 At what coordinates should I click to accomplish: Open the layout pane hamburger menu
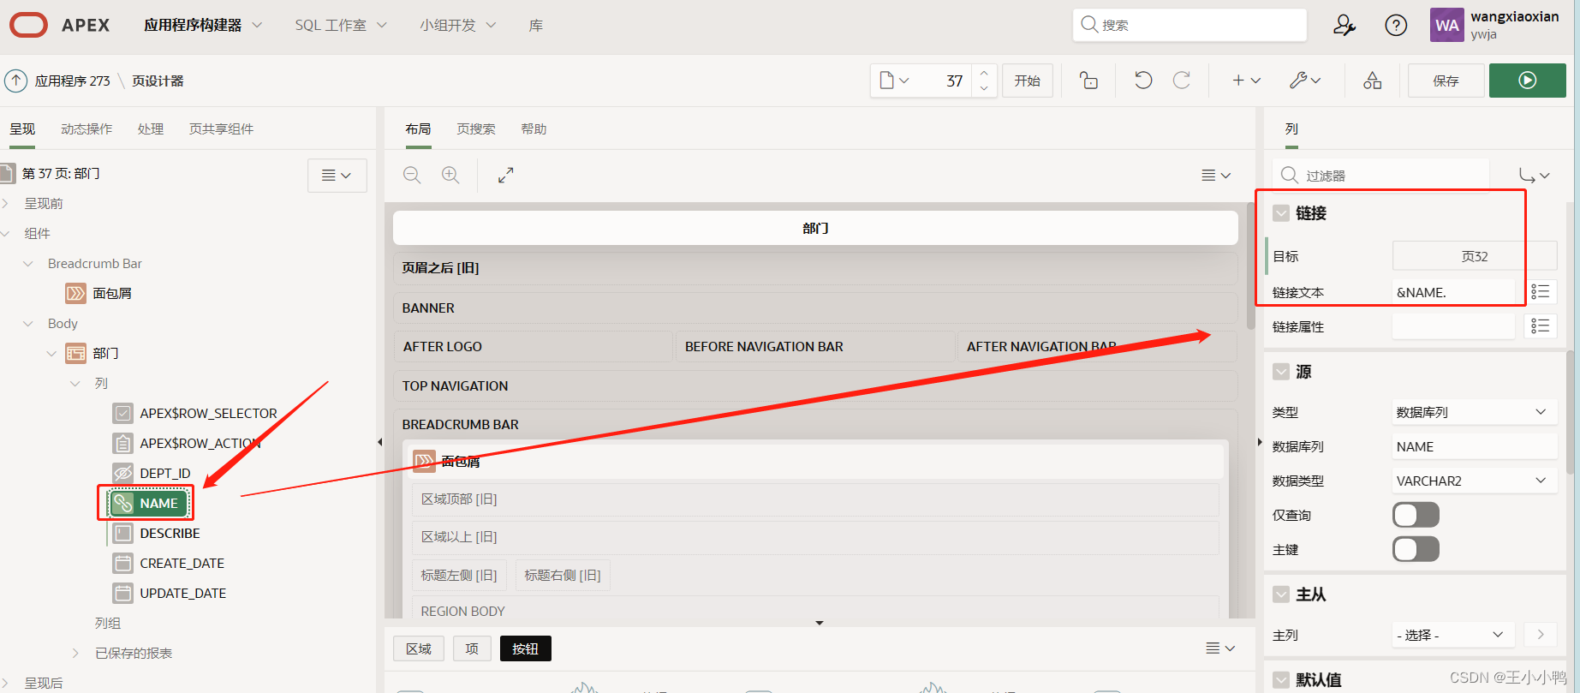(x=1216, y=175)
